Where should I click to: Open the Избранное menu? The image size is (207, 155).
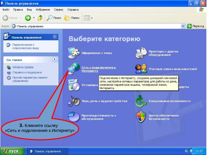pyautogui.click(x=43, y=10)
